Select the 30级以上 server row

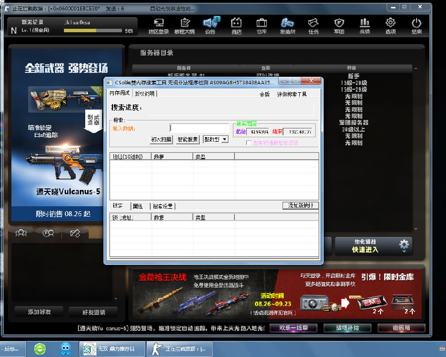(353, 129)
